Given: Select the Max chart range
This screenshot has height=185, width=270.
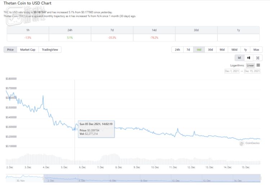Looking at the screenshot, I should [x=256, y=49].
